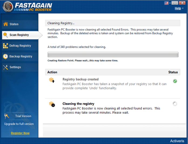
Task: Click the Status house icon
Action: coord(5,24)
